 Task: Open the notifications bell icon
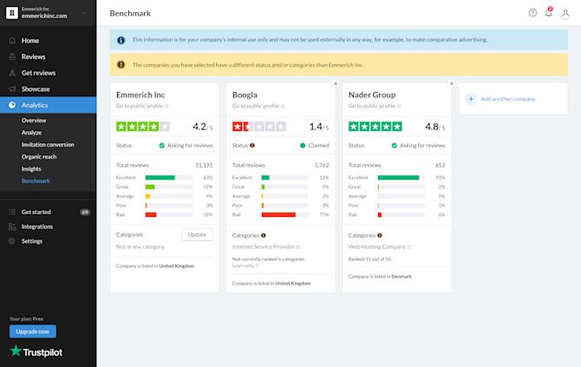click(549, 13)
